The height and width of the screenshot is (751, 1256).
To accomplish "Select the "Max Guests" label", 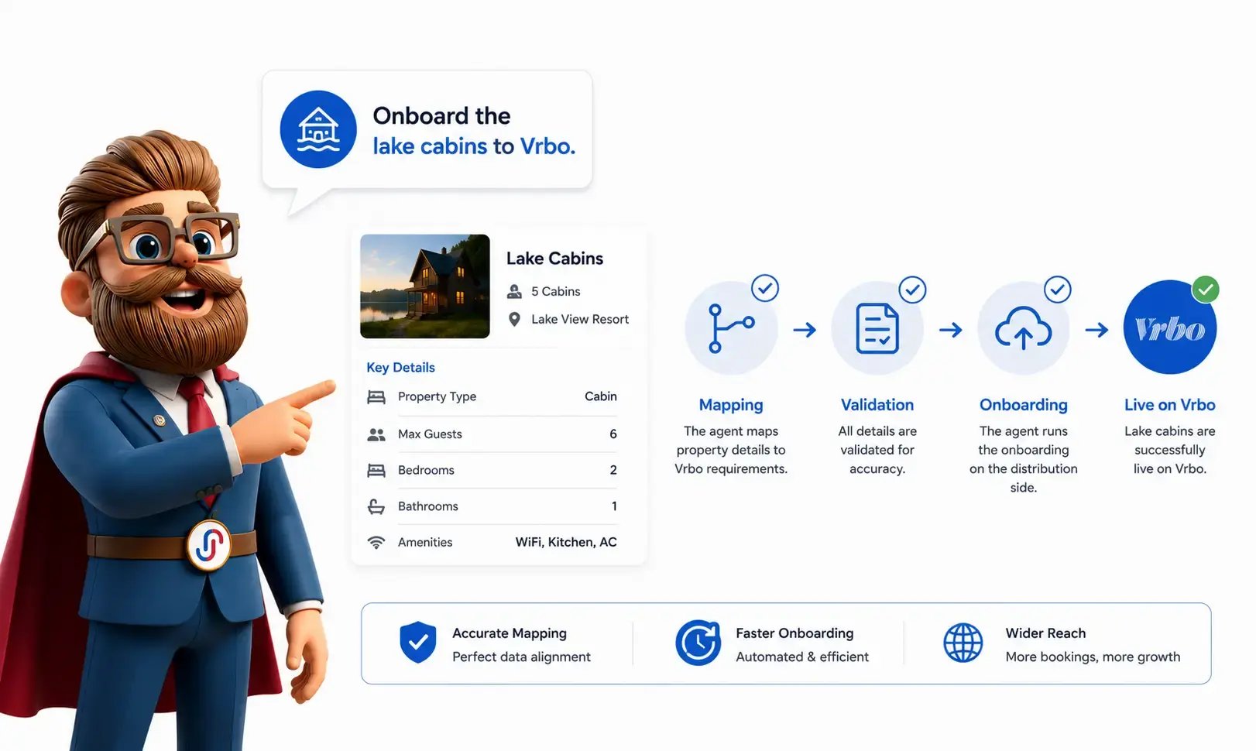I will 430,434.
